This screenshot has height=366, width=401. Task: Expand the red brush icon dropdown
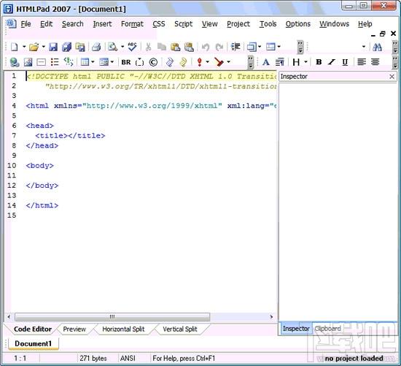click(x=229, y=62)
